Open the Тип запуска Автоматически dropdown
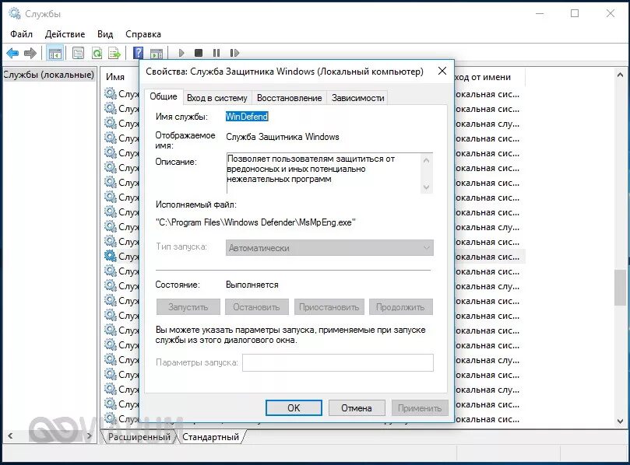Viewport: 630px width, 465px height. tap(329, 248)
